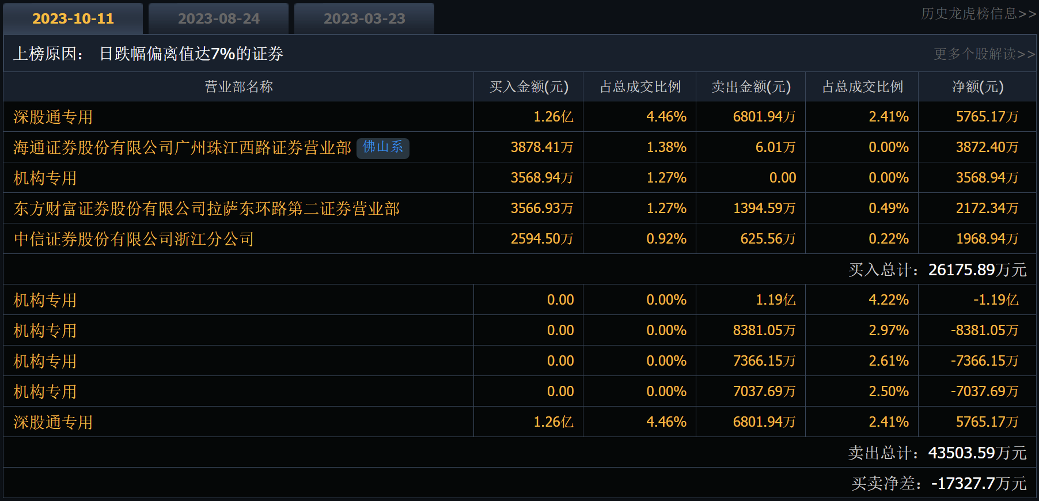Click 中信证券股份有限公司浙江分公司 entry
Screen dimensions: 1039x501
(x=134, y=239)
